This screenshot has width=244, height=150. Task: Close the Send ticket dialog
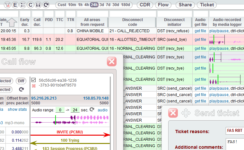pos(173,113)
